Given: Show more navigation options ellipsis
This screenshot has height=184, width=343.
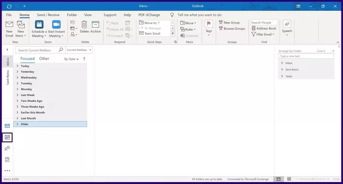Looking at the screenshot, I should (x=7, y=171).
